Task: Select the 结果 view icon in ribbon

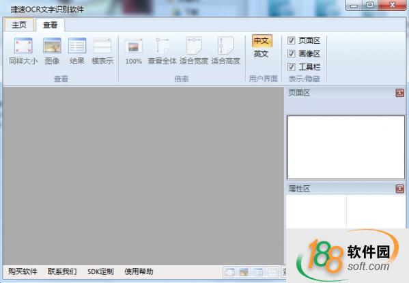Action: [x=77, y=46]
